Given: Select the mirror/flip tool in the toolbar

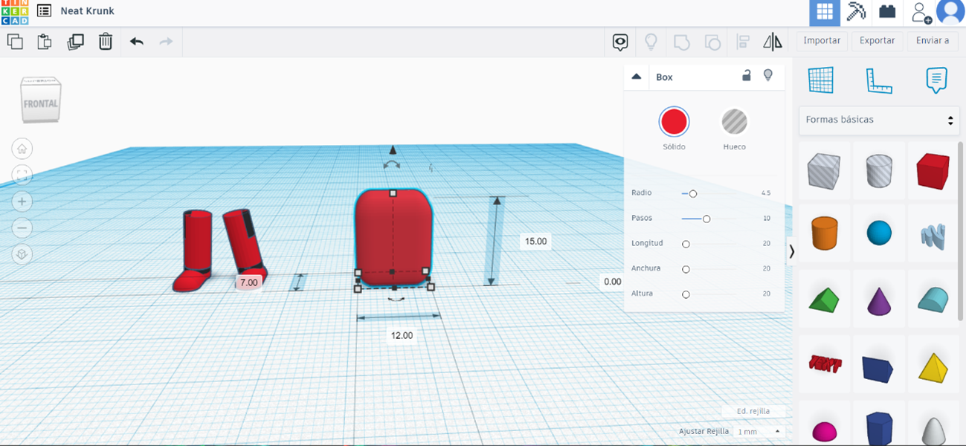Looking at the screenshot, I should (x=773, y=42).
